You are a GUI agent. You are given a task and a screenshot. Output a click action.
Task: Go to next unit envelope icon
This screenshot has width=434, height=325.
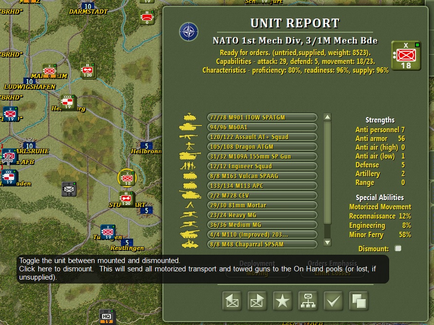pyautogui.click(x=257, y=301)
